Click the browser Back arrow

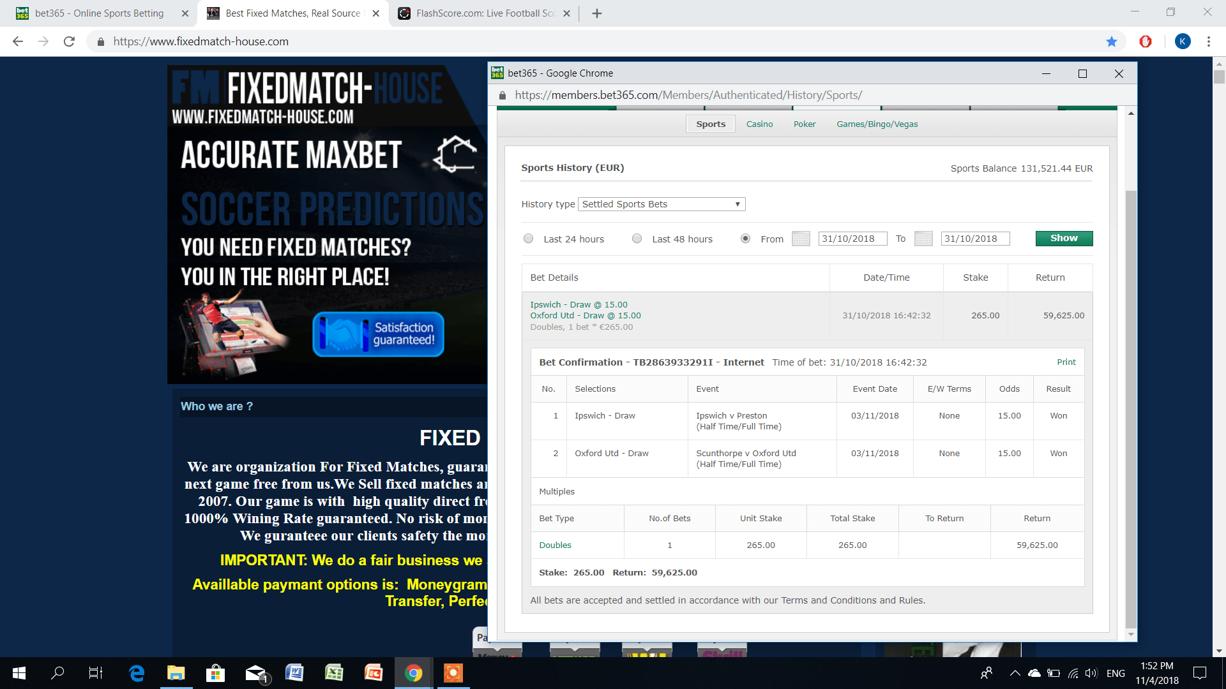coord(18,41)
